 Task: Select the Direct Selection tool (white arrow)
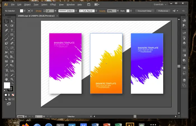coord(12,21)
